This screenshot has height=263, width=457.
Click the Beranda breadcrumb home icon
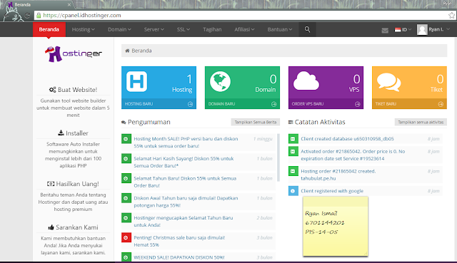[x=127, y=51]
